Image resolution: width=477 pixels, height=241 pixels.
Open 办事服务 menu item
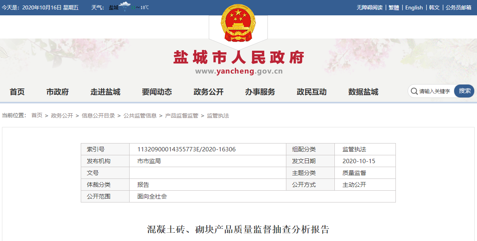coord(260,92)
